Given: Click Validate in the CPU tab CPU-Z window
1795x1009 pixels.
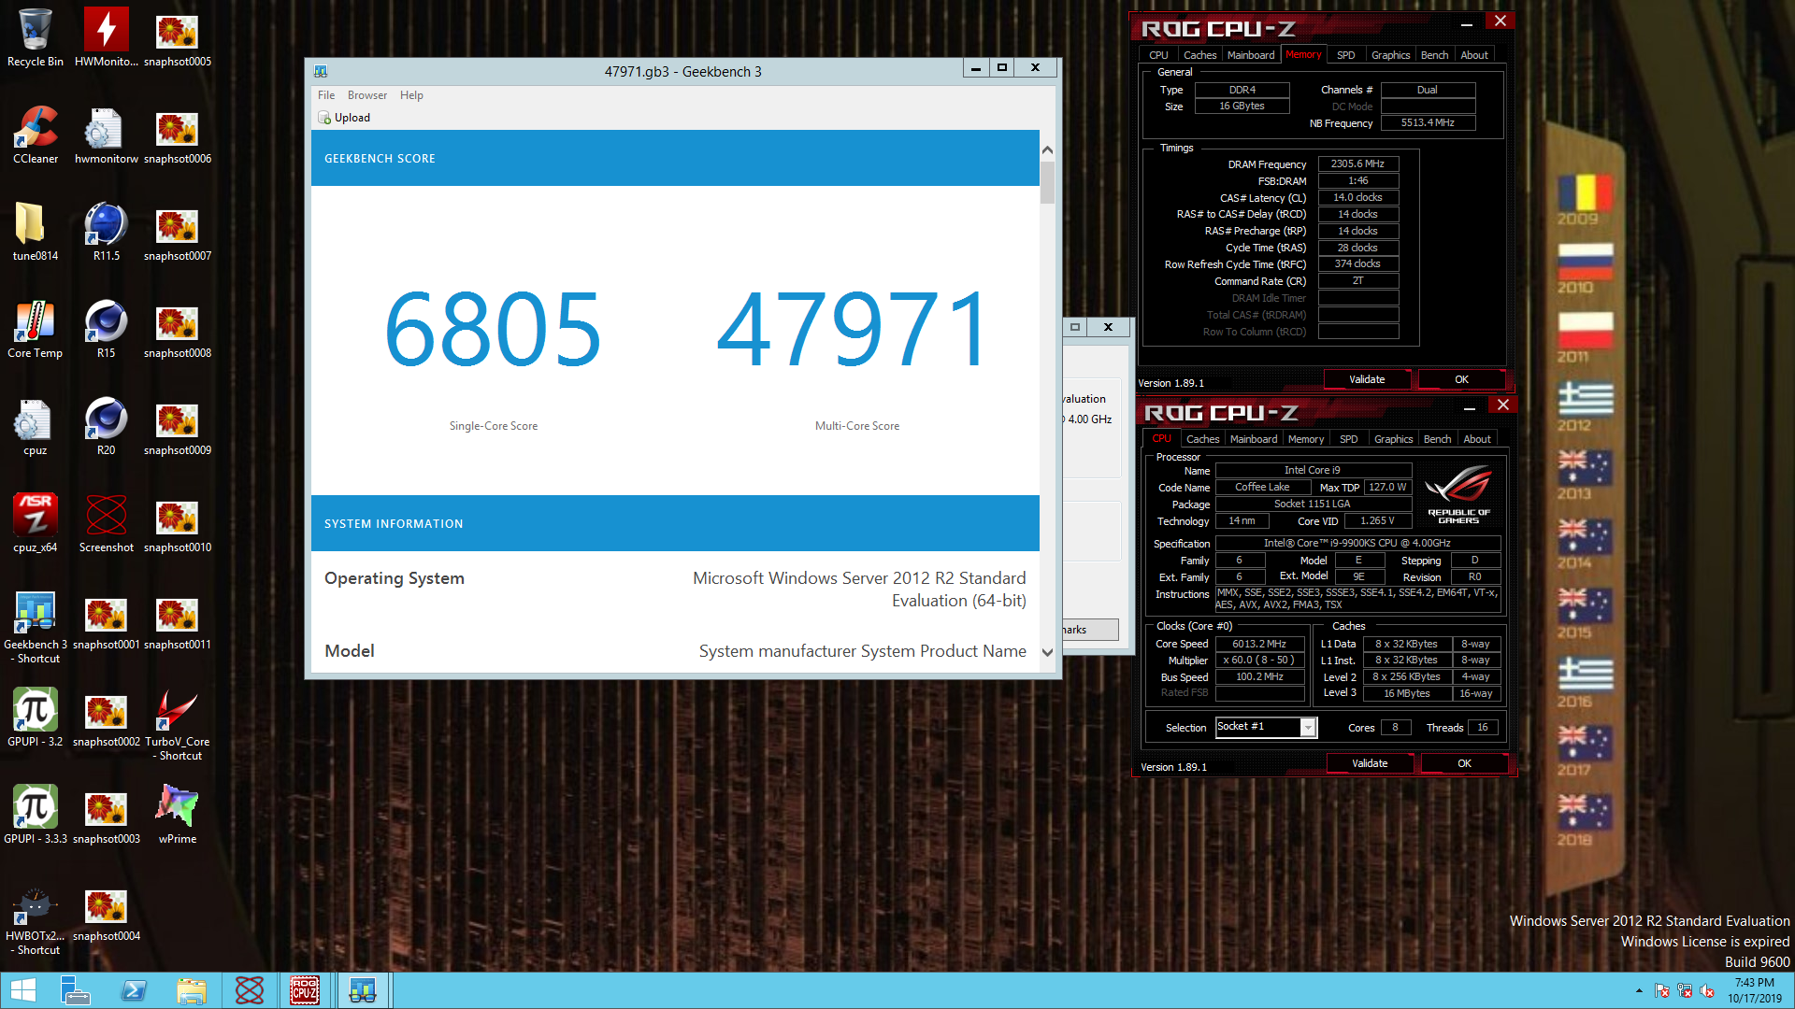Looking at the screenshot, I should 1370,763.
